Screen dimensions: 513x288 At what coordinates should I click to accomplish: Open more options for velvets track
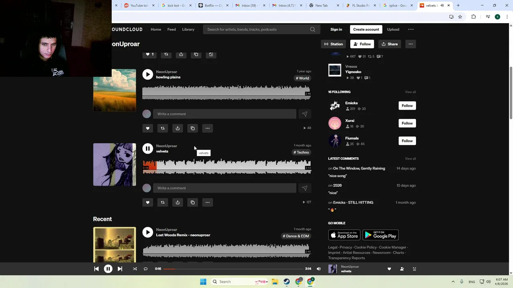click(x=208, y=202)
